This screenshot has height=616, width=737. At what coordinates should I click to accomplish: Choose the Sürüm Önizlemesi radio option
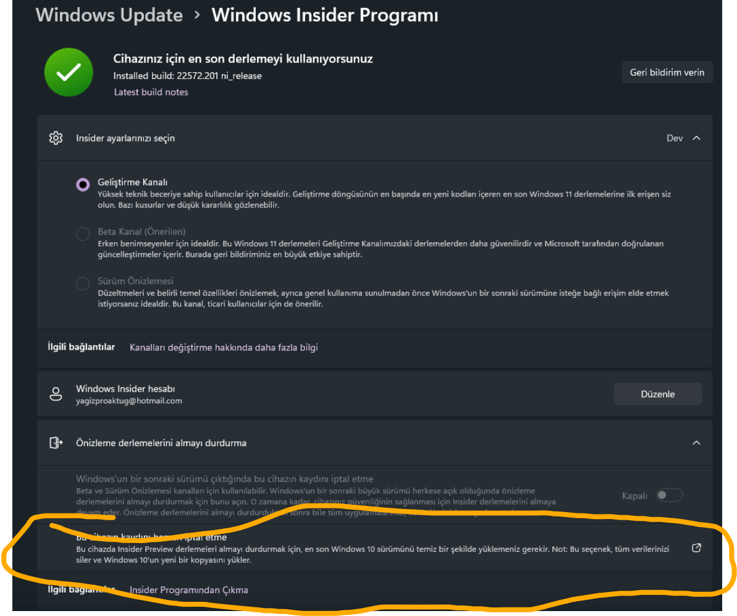pos(83,283)
